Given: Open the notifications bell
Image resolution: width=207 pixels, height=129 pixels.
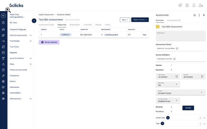Looking at the screenshot, I should (x=194, y=5).
